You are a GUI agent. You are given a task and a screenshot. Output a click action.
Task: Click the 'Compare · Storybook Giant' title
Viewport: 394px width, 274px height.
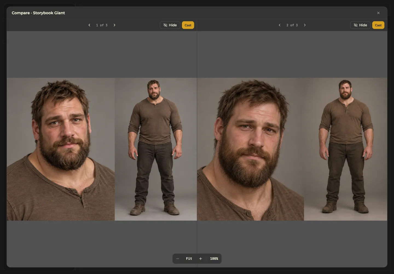tap(38, 13)
